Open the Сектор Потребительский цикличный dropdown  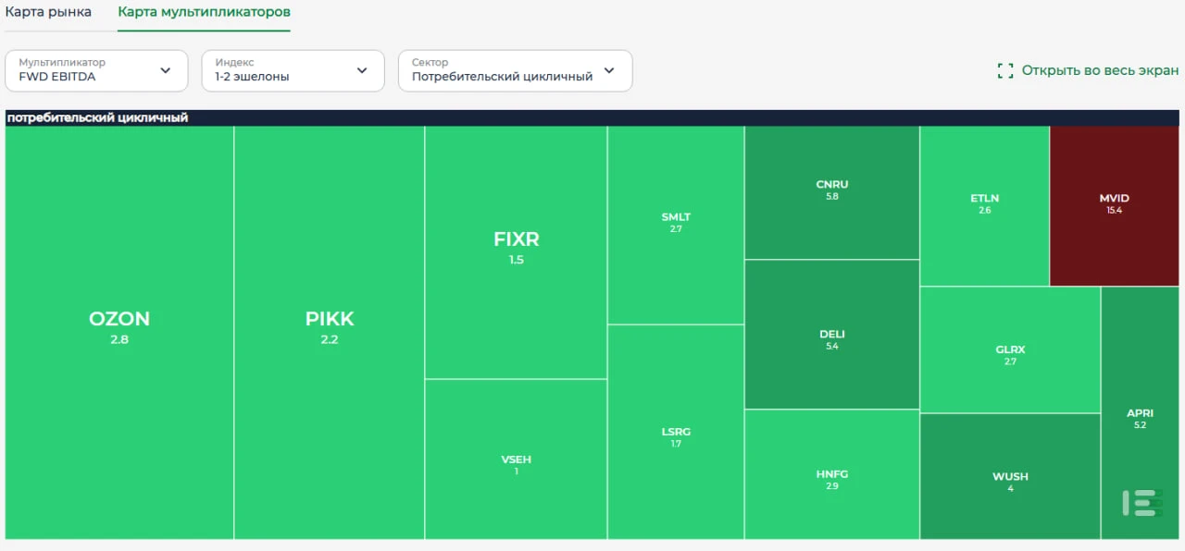[x=515, y=70]
